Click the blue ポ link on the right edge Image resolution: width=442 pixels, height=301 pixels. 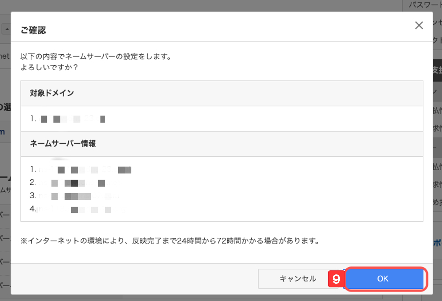[x=437, y=243]
